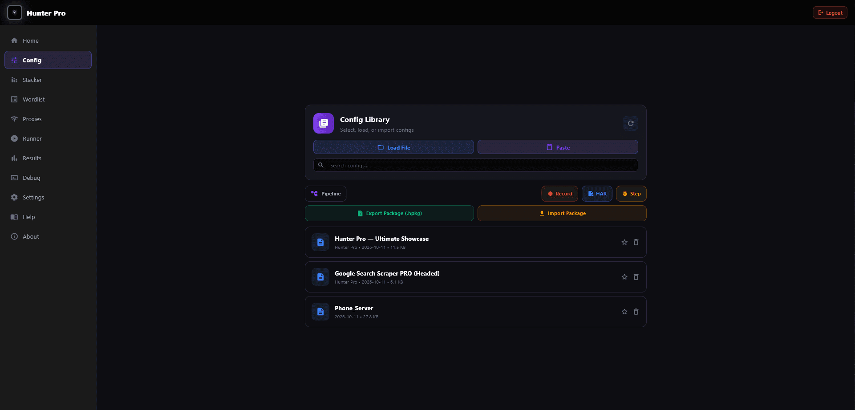
Task: Click file icon of Google Search Scraper
Action: [320, 277]
